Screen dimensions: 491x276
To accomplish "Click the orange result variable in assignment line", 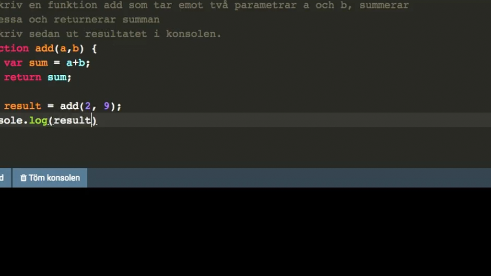I will point(23,106).
